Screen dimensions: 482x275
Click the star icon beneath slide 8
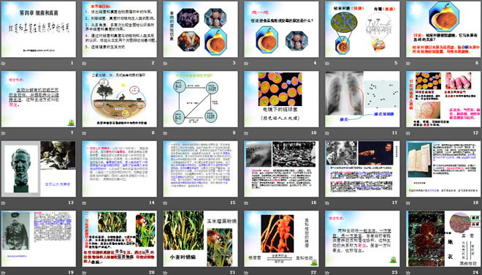(84, 133)
